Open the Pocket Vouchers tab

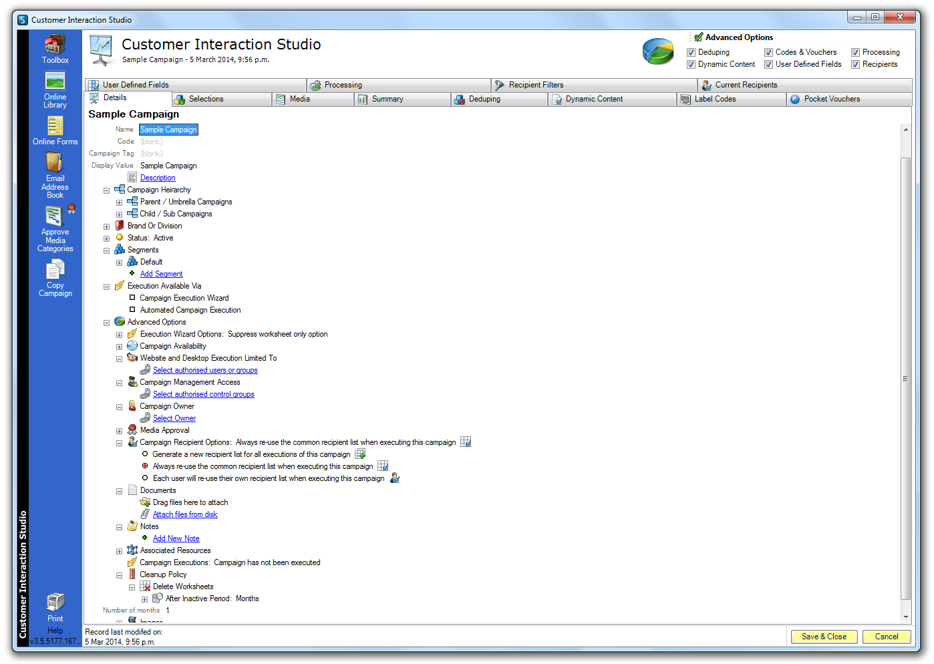click(849, 99)
